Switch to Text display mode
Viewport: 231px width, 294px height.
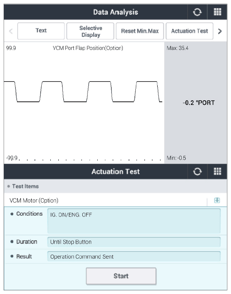click(41, 31)
